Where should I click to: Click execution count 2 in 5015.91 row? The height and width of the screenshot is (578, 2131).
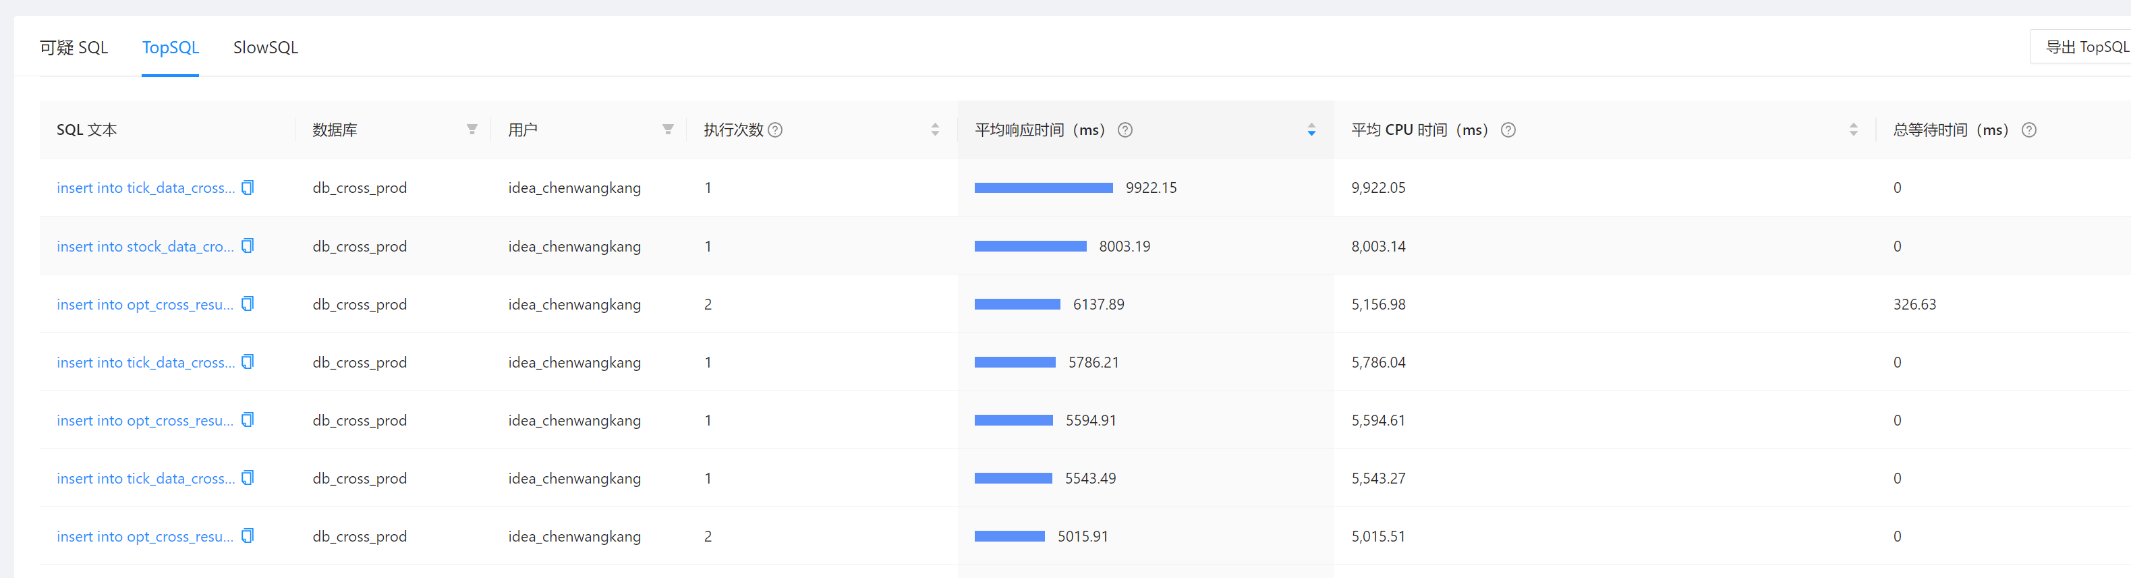pos(708,536)
